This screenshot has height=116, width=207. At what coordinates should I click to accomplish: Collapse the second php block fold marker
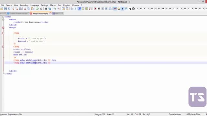[3, 46]
